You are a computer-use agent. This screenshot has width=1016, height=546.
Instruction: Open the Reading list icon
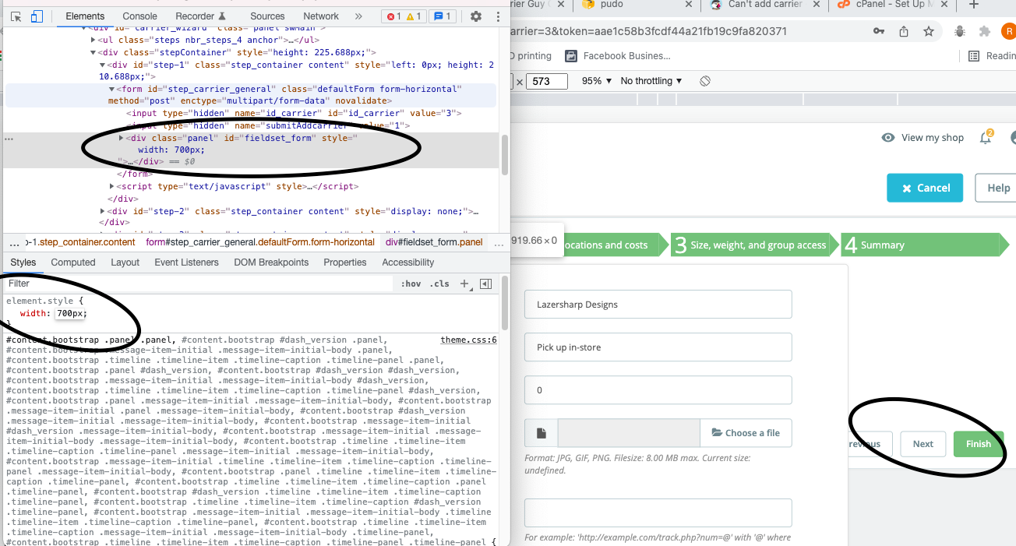coord(974,56)
